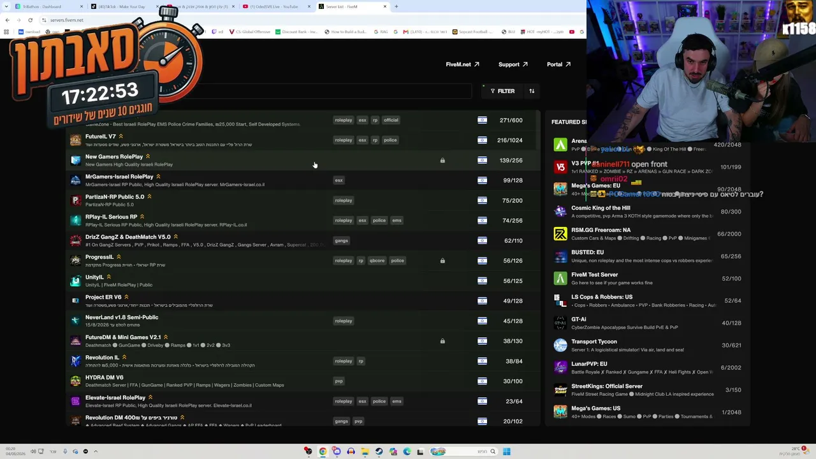Click 'gangs' tag on DrizZ GangZ row
The width and height of the screenshot is (816, 459).
tap(342, 240)
